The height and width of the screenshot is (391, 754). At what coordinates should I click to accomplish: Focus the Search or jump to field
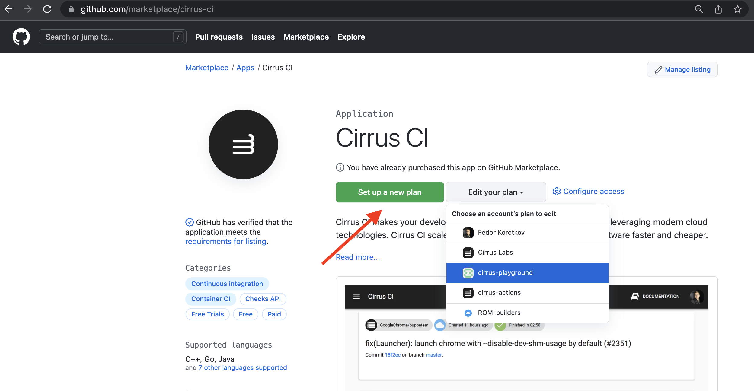coord(106,37)
